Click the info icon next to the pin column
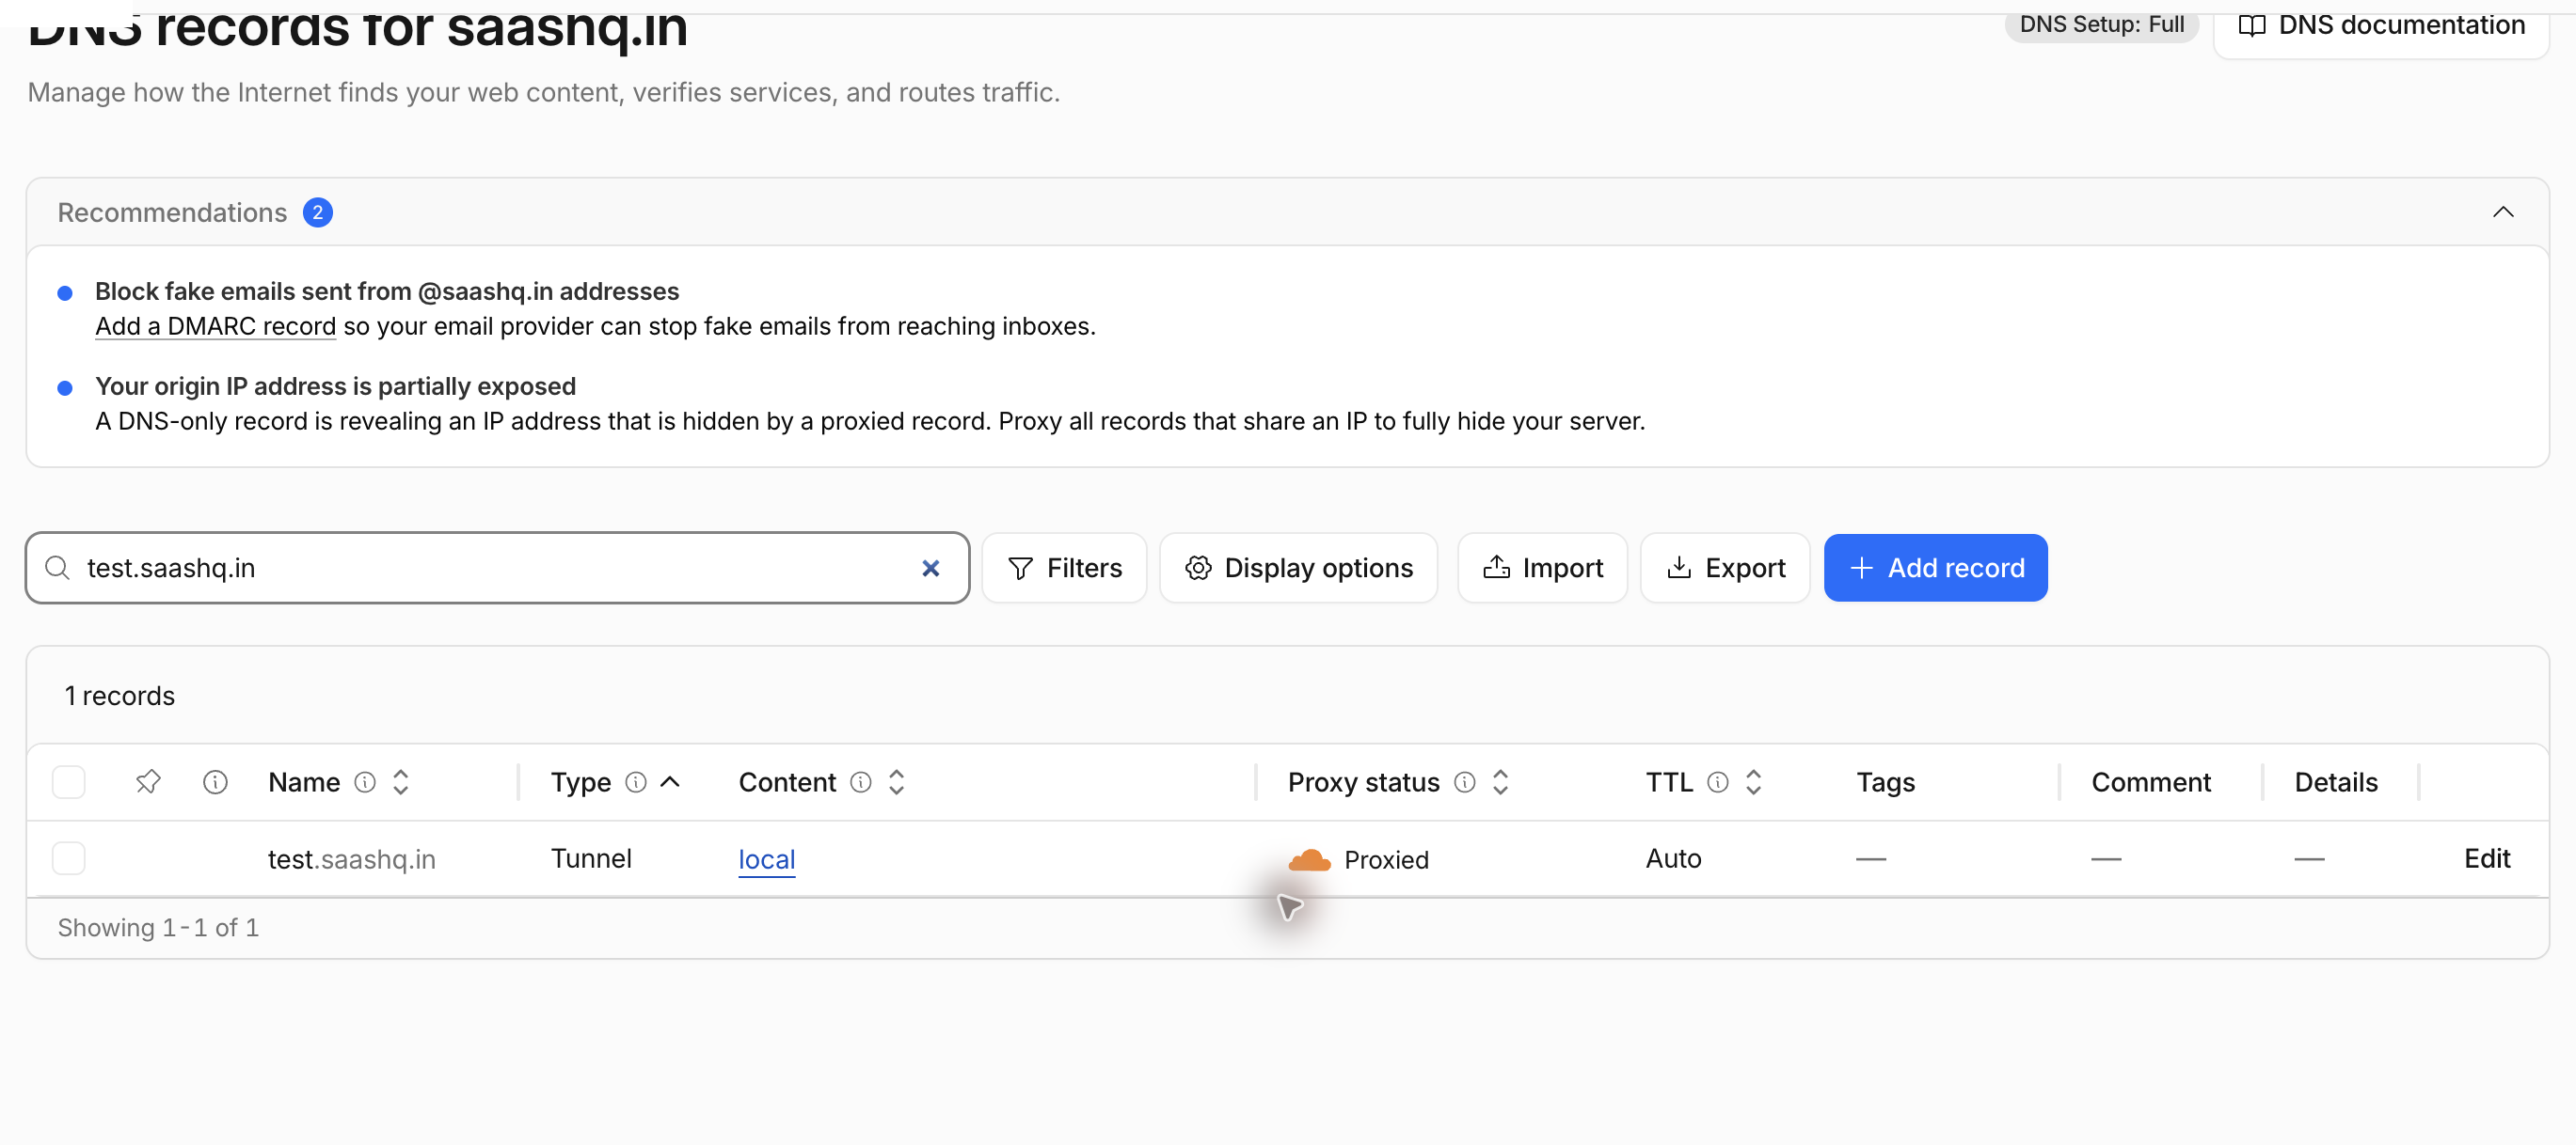The width and height of the screenshot is (2576, 1145). [215, 781]
